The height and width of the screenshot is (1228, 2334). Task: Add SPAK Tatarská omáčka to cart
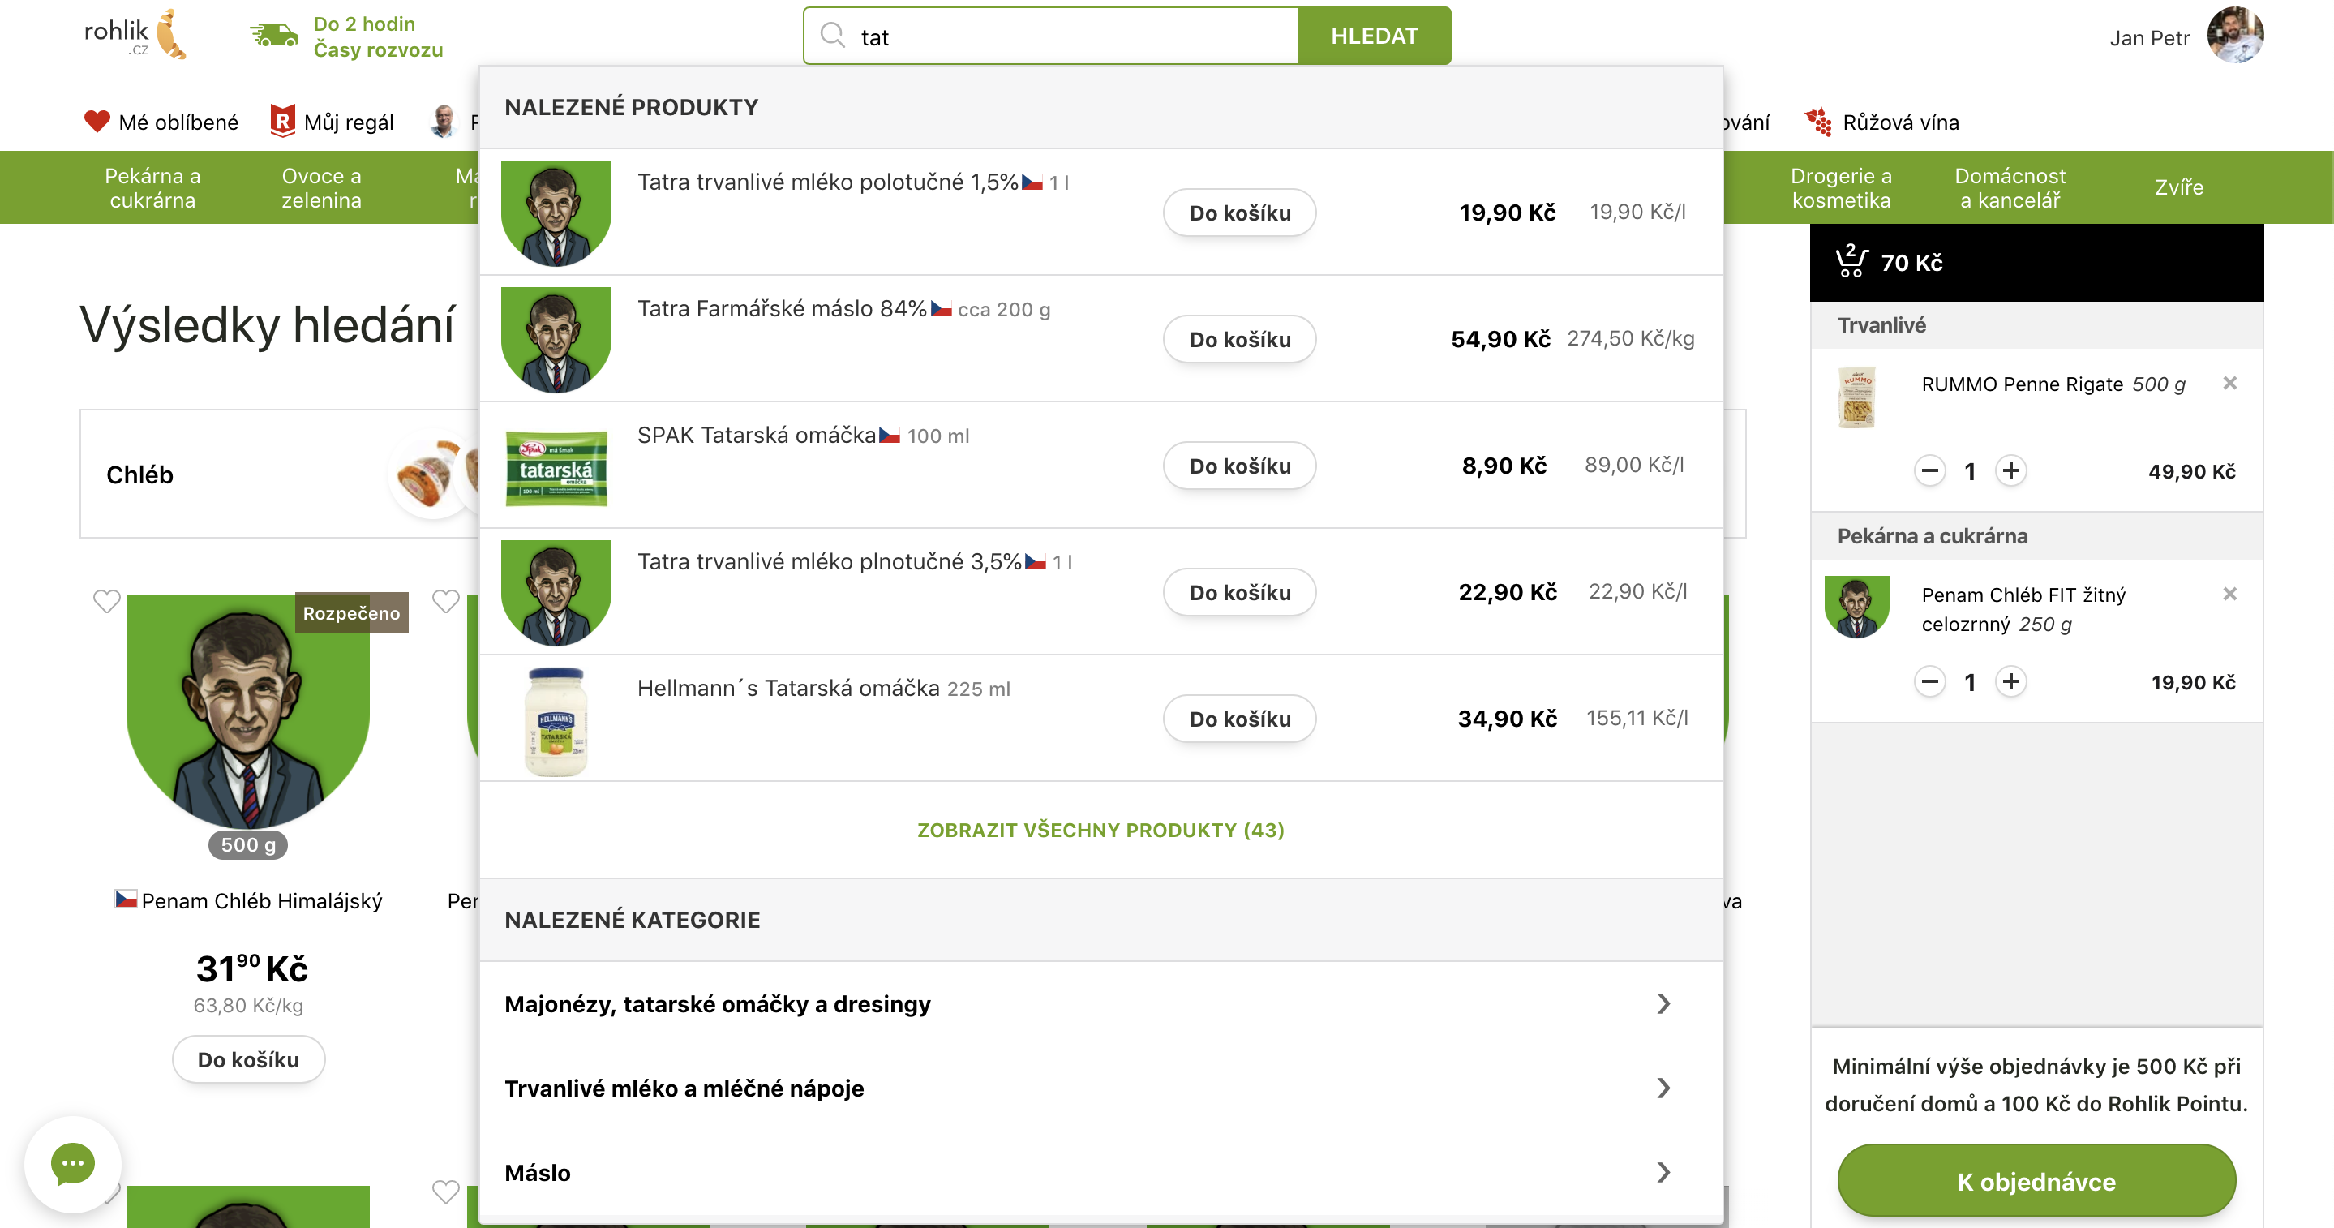click(x=1238, y=466)
